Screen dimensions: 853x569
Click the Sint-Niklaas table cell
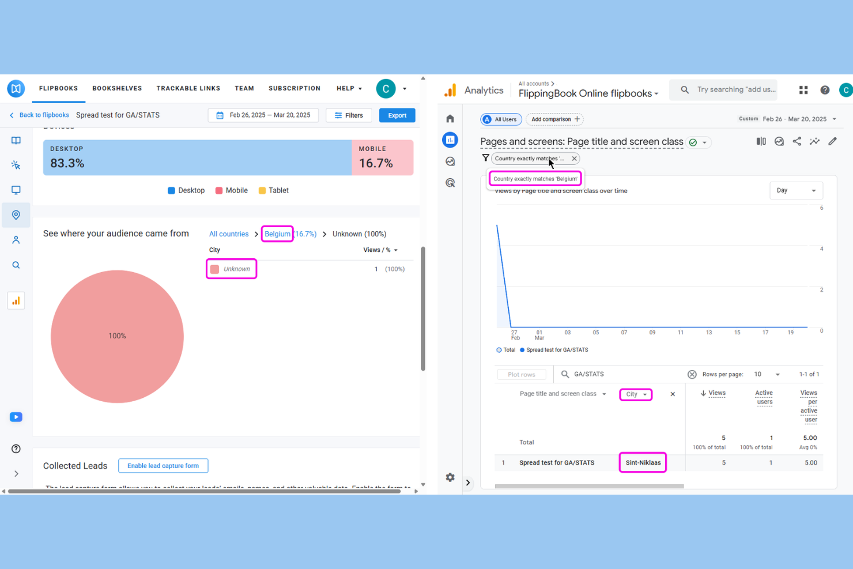point(643,463)
